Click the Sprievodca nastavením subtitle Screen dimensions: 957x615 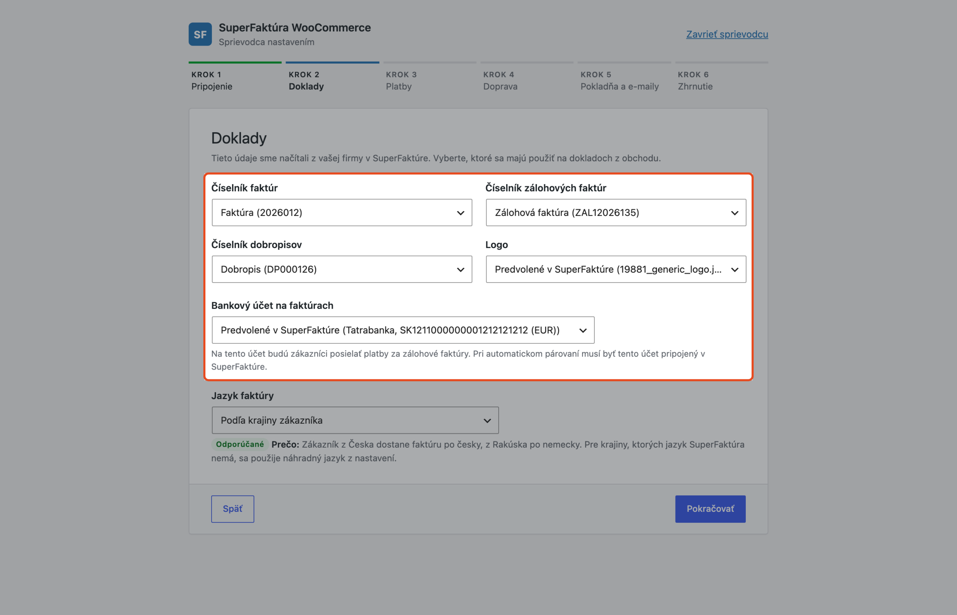pyautogui.click(x=267, y=42)
